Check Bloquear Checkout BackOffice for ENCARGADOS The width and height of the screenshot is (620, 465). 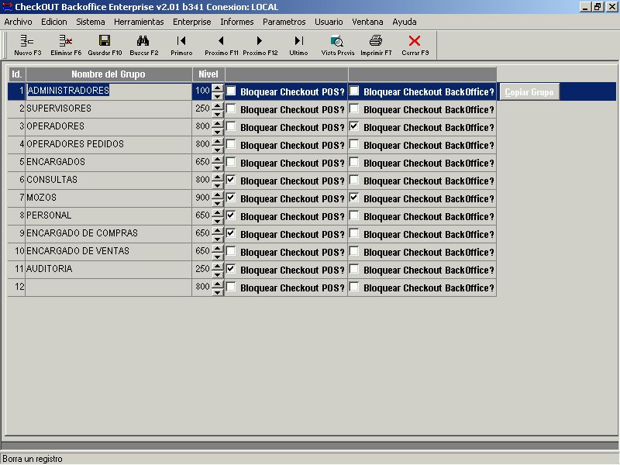tap(354, 163)
